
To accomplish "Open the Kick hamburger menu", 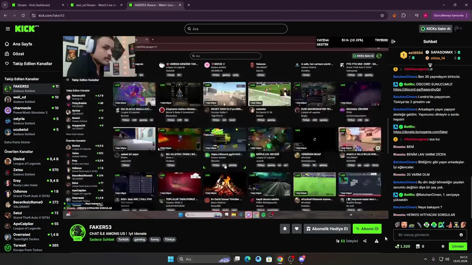I will (x=8, y=29).
